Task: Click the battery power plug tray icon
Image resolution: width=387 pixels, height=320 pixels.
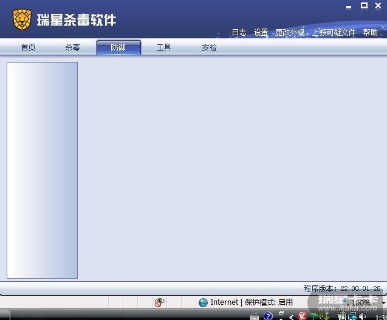Action: [341, 316]
